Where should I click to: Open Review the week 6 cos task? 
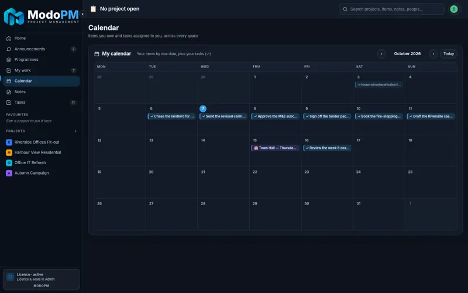(327, 148)
